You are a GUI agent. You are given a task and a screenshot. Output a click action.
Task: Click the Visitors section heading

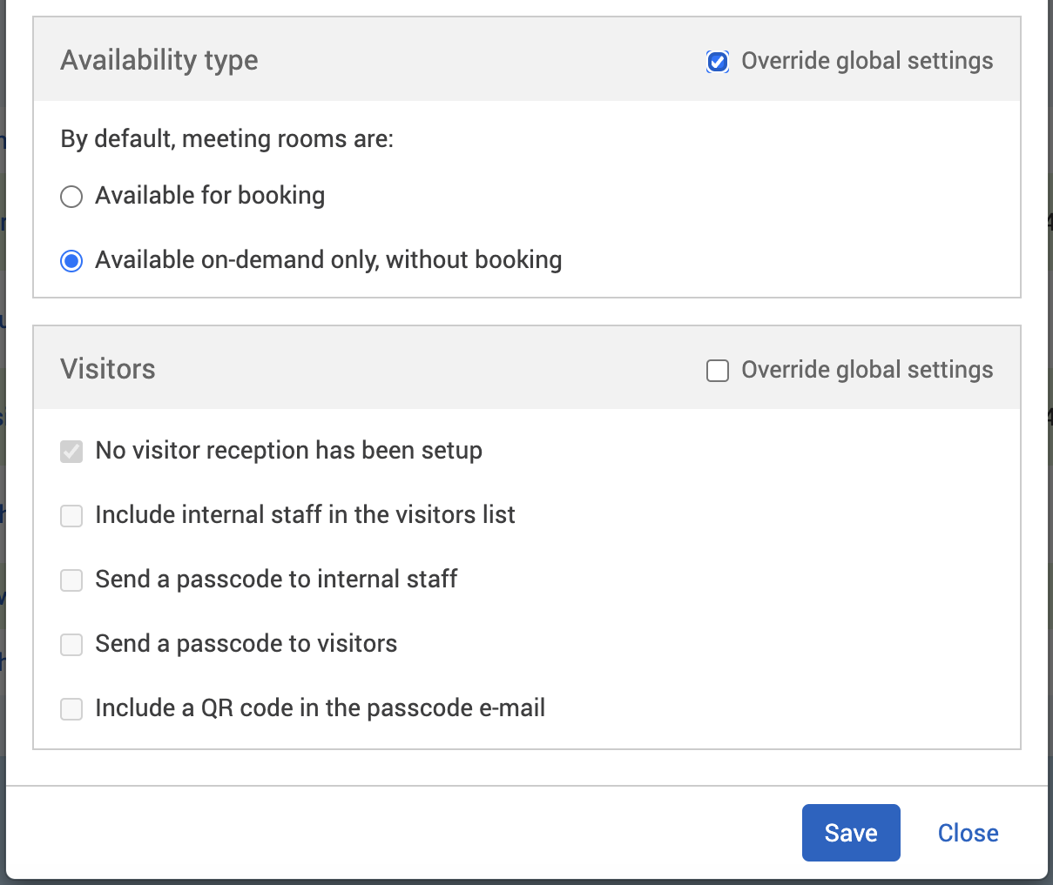[x=108, y=369]
